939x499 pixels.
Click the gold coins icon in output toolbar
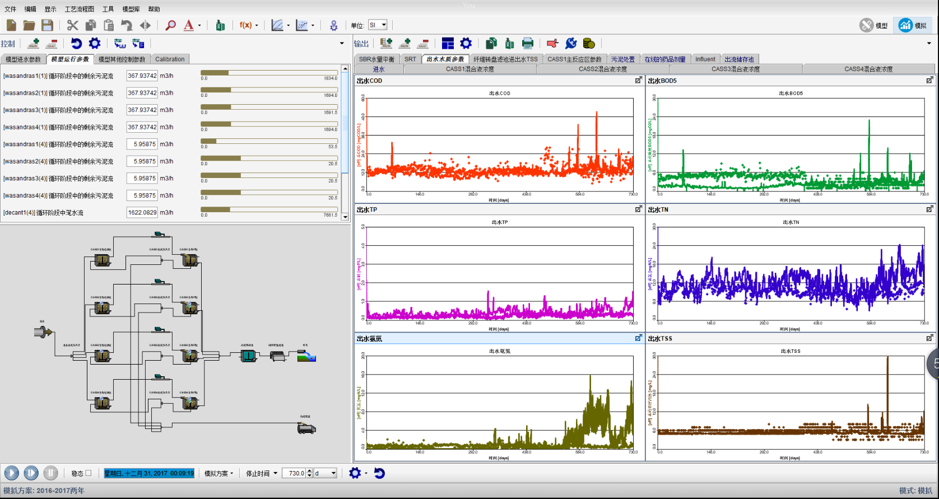pos(589,44)
